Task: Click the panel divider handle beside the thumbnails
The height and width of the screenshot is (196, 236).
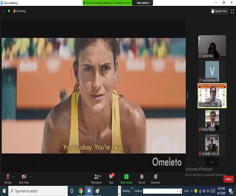Action: (187, 96)
